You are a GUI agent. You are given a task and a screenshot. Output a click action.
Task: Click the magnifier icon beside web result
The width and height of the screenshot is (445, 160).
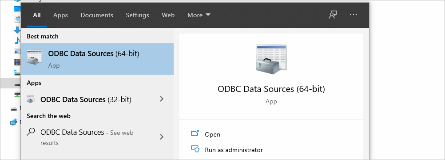(x=31, y=132)
